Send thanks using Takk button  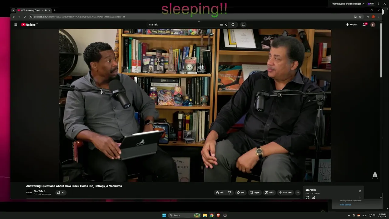coord(269,193)
